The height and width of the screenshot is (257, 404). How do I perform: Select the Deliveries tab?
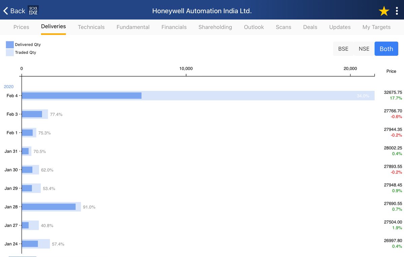click(54, 26)
